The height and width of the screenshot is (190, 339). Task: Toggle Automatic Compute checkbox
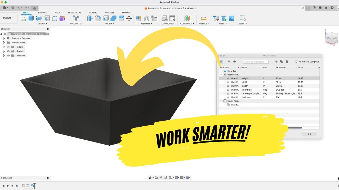297,61
